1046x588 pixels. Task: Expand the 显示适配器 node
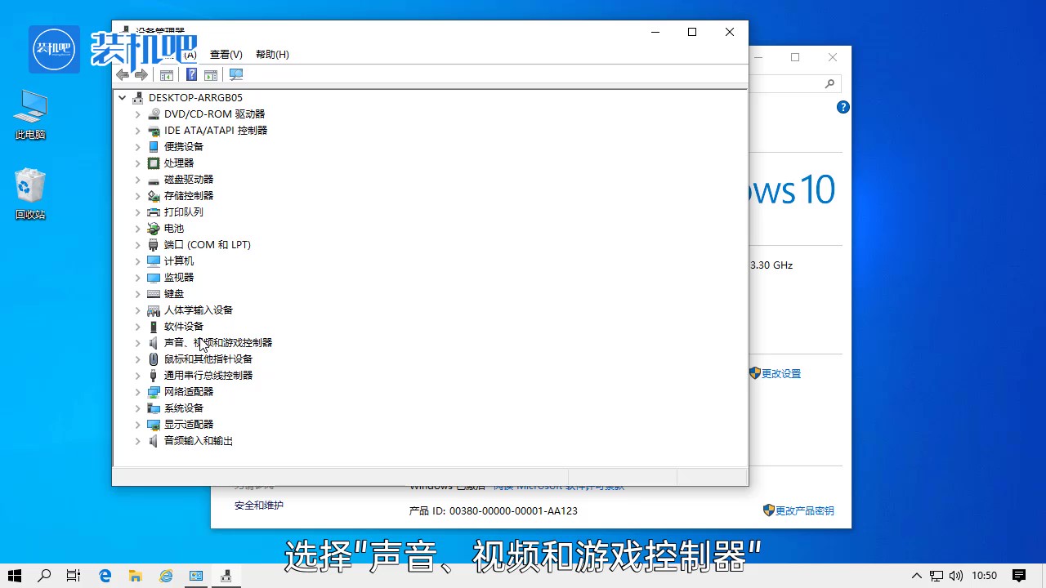(138, 425)
